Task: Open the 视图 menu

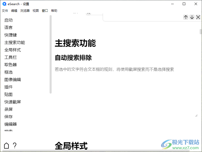Action: point(36,11)
